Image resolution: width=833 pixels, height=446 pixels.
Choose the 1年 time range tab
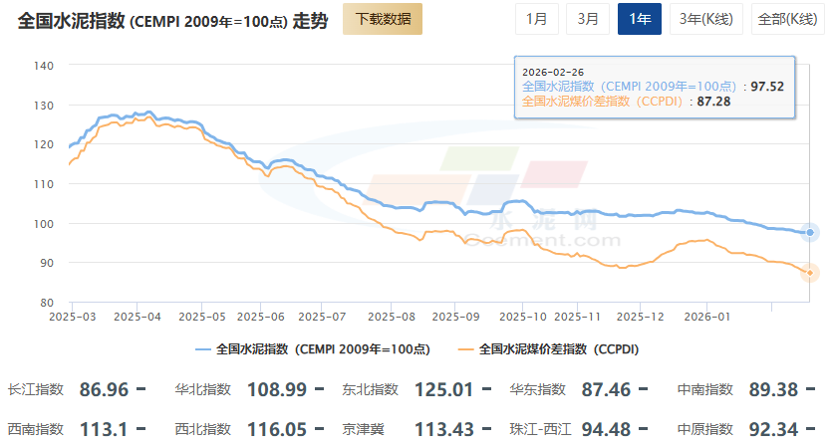point(640,20)
